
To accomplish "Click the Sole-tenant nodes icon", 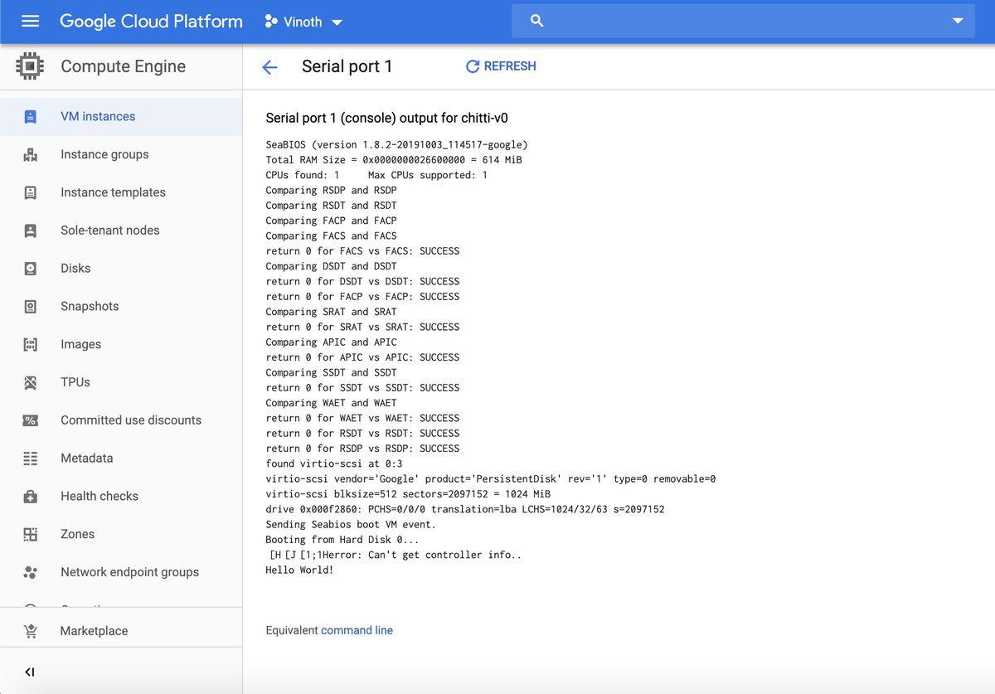I will click(x=31, y=231).
